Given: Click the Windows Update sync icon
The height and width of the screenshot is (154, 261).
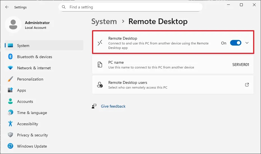Looking at the screenshot, I should coord(10,146).
